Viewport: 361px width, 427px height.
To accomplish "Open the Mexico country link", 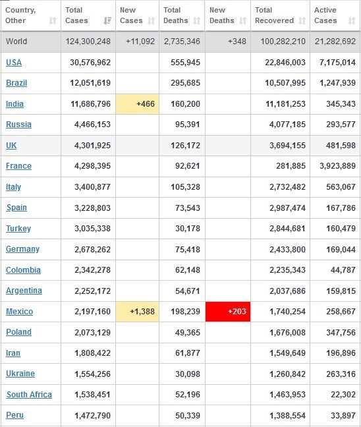I will tap(19, 312).
